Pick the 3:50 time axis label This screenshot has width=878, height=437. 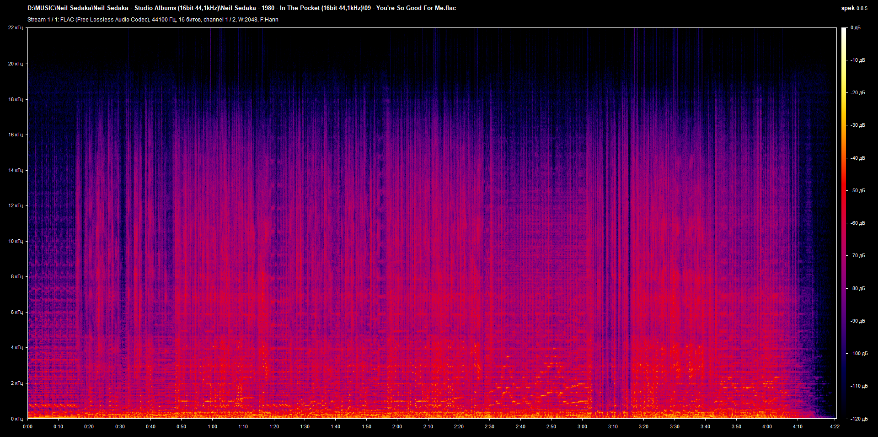click(736, 426)
